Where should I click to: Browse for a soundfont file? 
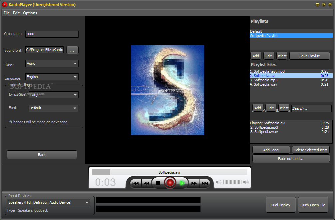coord(72,50)
